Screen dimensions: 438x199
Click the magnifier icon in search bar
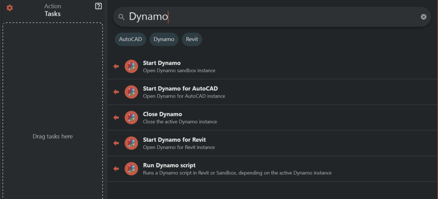point(121,17)
